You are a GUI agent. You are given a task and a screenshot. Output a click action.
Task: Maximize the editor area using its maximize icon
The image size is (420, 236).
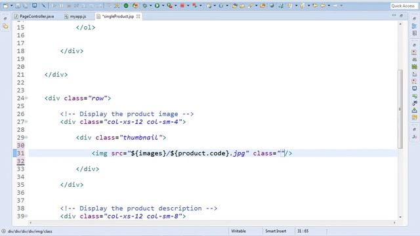(401, 16)
